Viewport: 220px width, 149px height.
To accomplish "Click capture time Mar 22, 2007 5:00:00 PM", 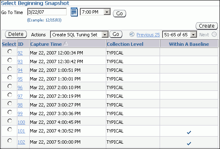I will pos(55,142).
